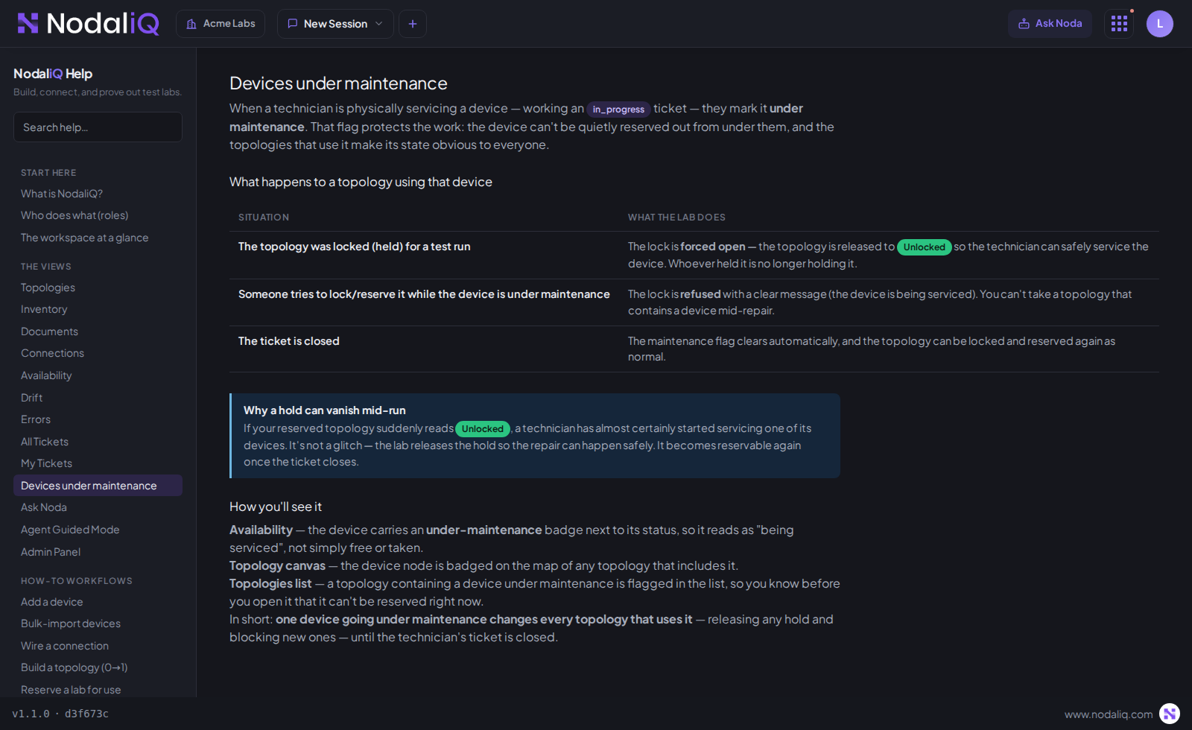The width and height of the screenshot is (1192, 730).
Task: Click the Unlocked badge in the table row
Action: click(x=924, y=247)
